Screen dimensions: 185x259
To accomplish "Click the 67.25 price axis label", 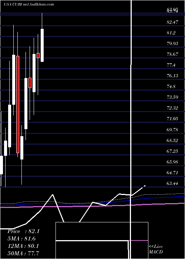I will click(x=172, y=151).
